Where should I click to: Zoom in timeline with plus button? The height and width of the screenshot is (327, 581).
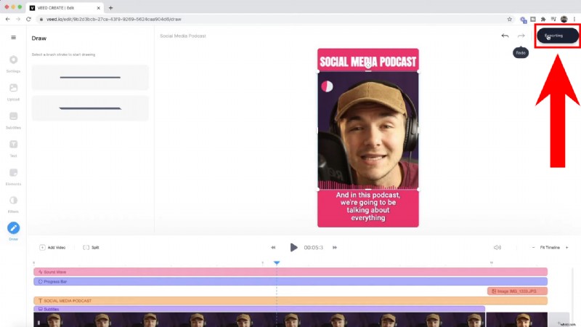coord(566,247)
